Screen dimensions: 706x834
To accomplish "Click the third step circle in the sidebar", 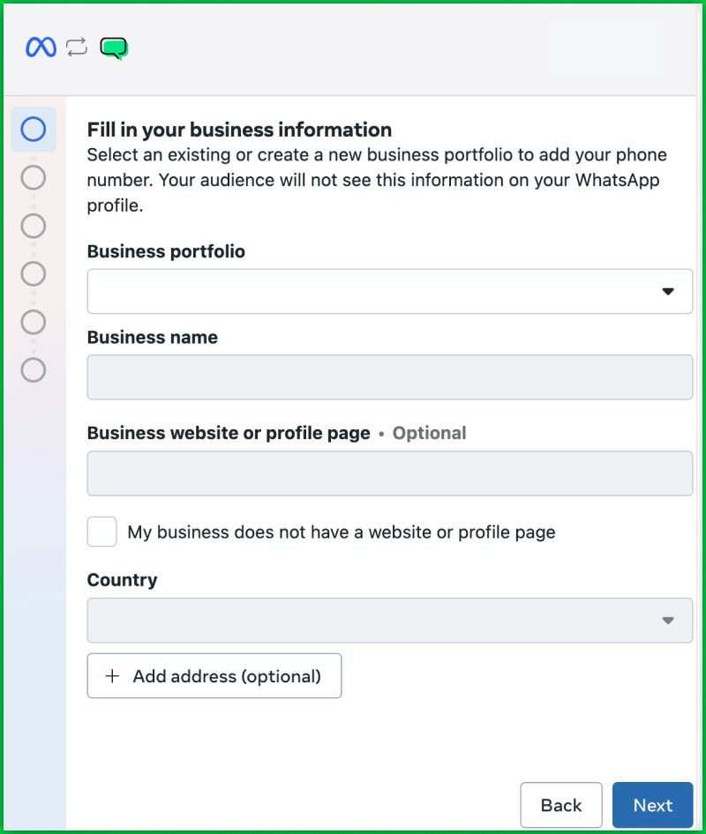I will click(x=33, y=226).
